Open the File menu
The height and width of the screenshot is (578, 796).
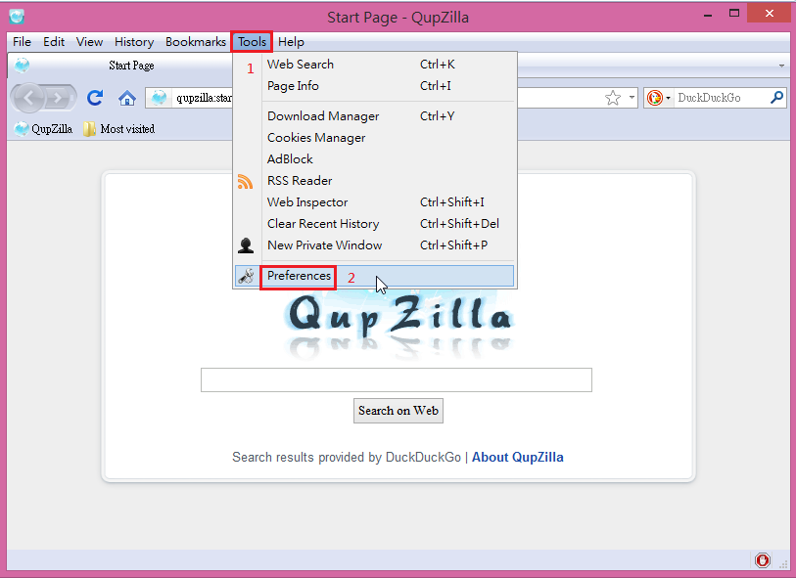(22, 42)
